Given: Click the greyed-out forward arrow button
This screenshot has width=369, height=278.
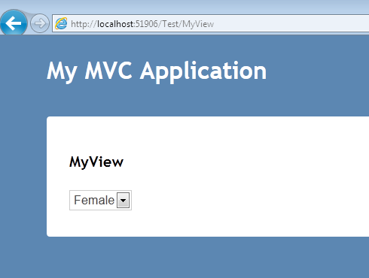Looking at the screenshot, I should [x=40, y=23].
